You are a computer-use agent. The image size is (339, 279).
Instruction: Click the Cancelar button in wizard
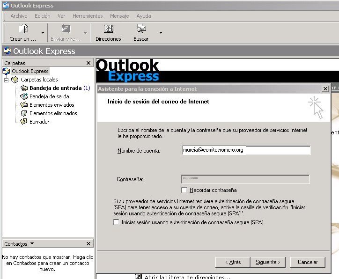308,262
